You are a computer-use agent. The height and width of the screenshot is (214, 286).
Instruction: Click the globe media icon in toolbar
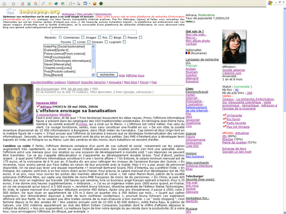click(56, 4)
